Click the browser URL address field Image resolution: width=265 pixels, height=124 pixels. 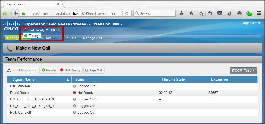click(72, 13)
